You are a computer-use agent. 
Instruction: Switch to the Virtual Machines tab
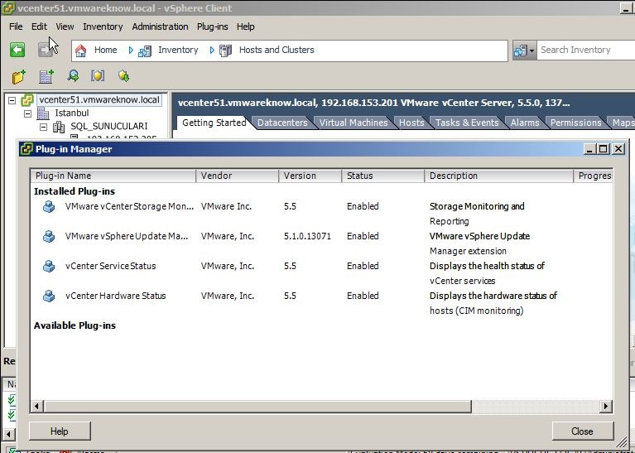point(354,123)
